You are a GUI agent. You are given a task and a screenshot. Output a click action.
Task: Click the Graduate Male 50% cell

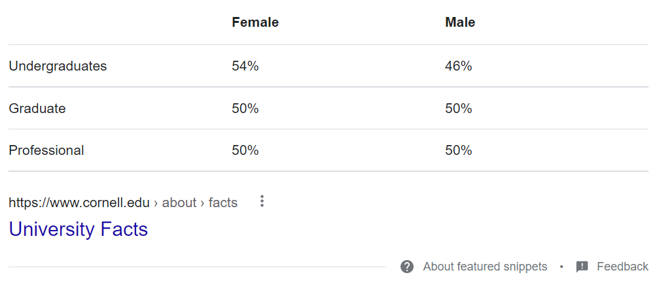click(459, 108)
